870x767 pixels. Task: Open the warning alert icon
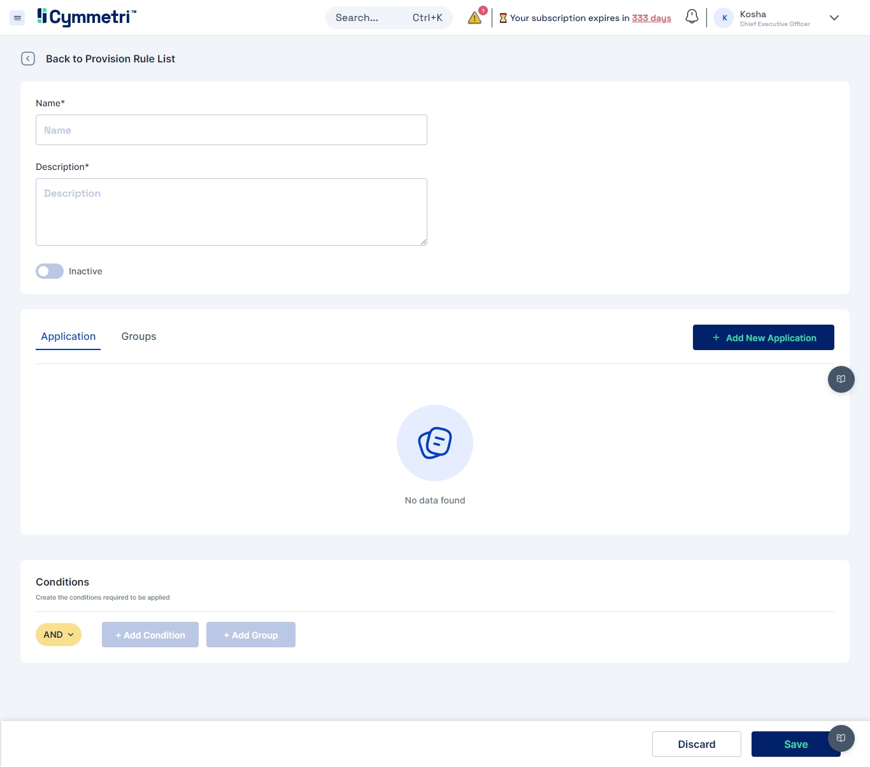pos(474,18)
